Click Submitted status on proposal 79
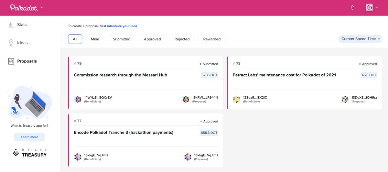This screenshot has height=172, width=388. point(209,64)
